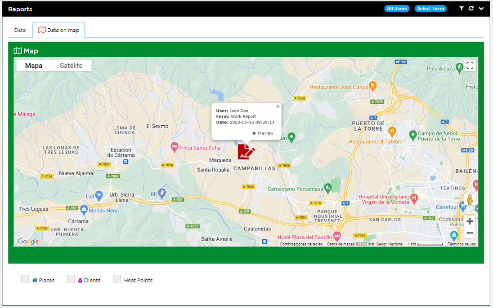Click the Places house icon

[x=35, y=280]
